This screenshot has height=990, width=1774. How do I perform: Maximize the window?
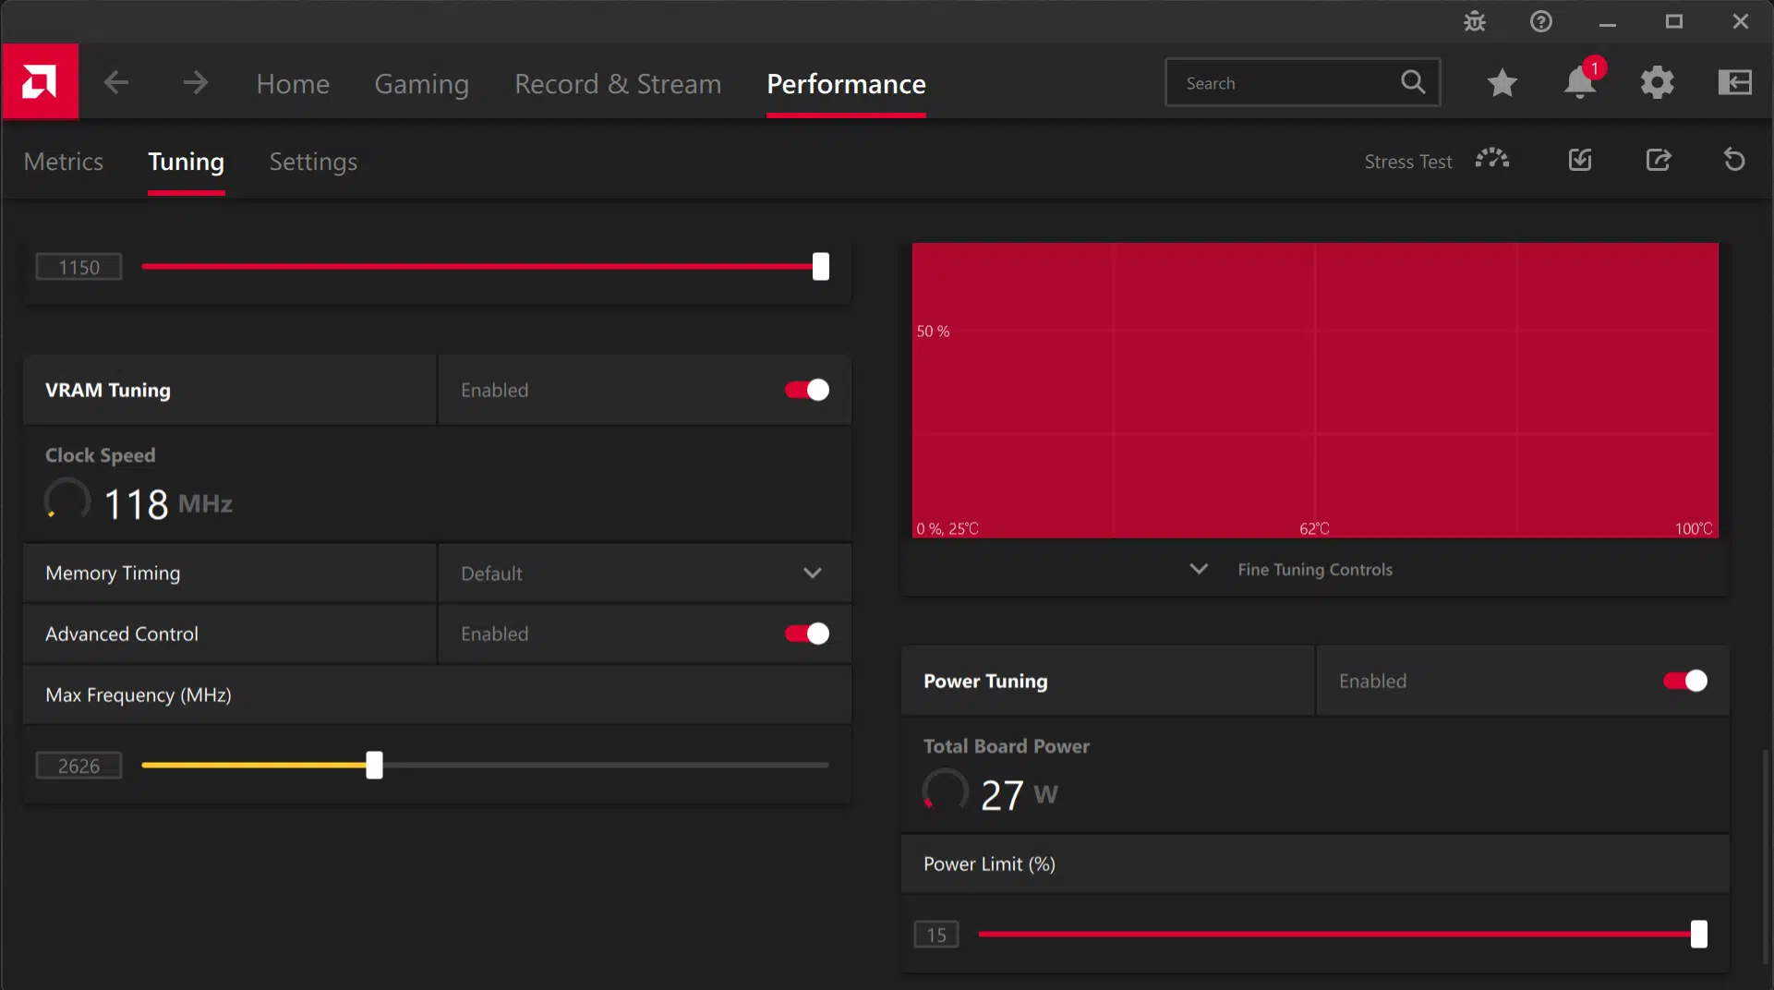1673,21
